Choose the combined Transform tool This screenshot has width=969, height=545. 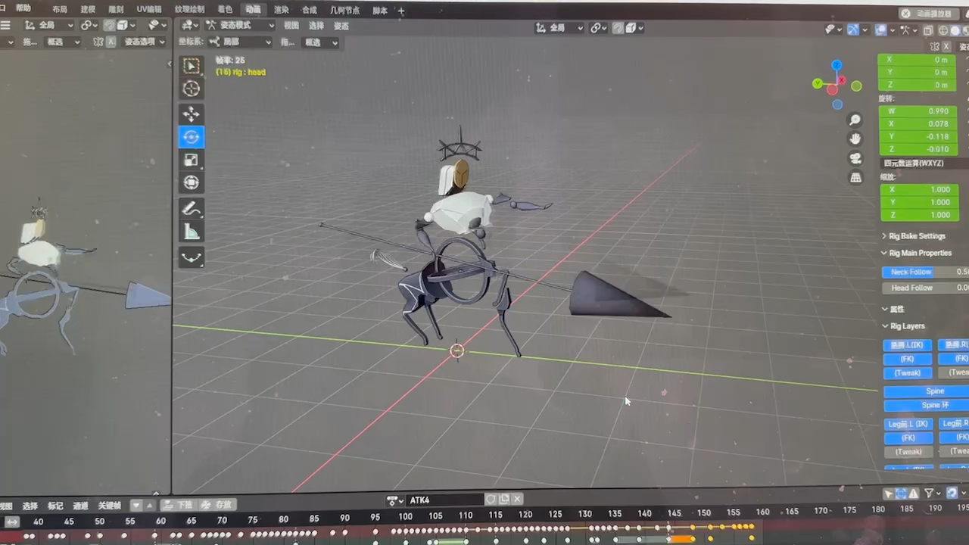191,182
